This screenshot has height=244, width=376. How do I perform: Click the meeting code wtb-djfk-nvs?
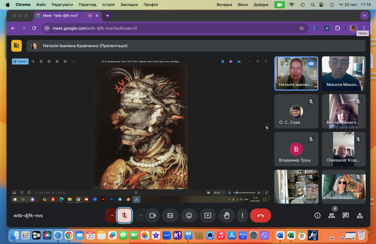click(28, 216)
